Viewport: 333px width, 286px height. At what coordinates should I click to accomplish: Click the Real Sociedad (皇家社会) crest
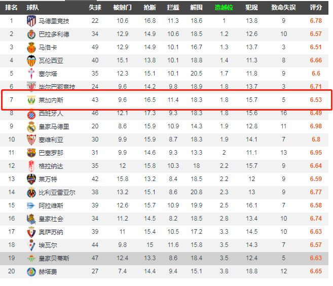pyautogui.click(x=31, y=219)
